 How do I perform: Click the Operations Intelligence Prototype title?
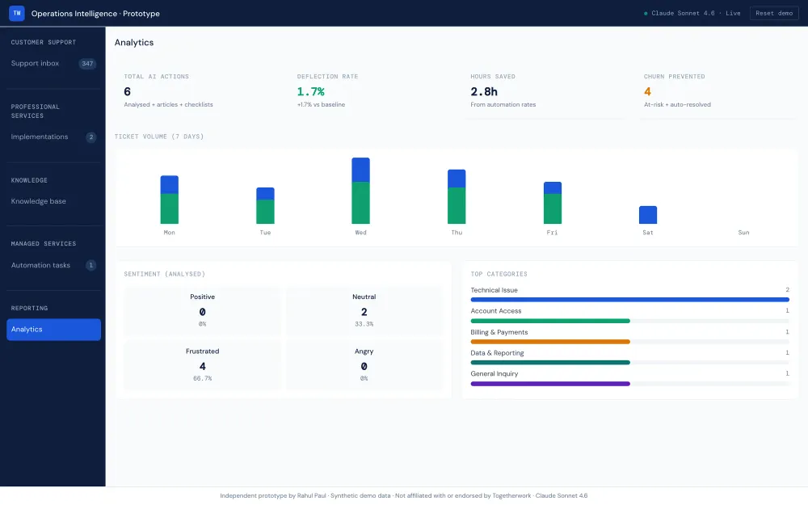pos(95,14)
